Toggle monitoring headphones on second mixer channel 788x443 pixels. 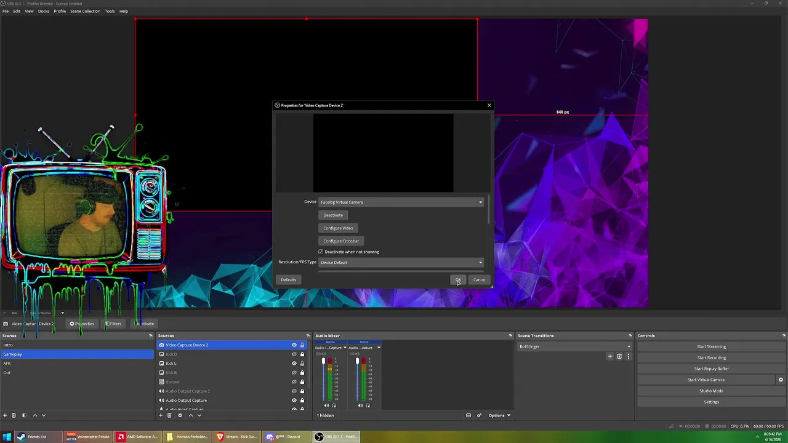tap(368, 405)
